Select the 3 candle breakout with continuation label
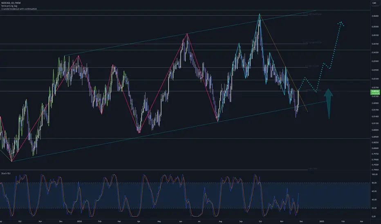 tap(19, 9)
